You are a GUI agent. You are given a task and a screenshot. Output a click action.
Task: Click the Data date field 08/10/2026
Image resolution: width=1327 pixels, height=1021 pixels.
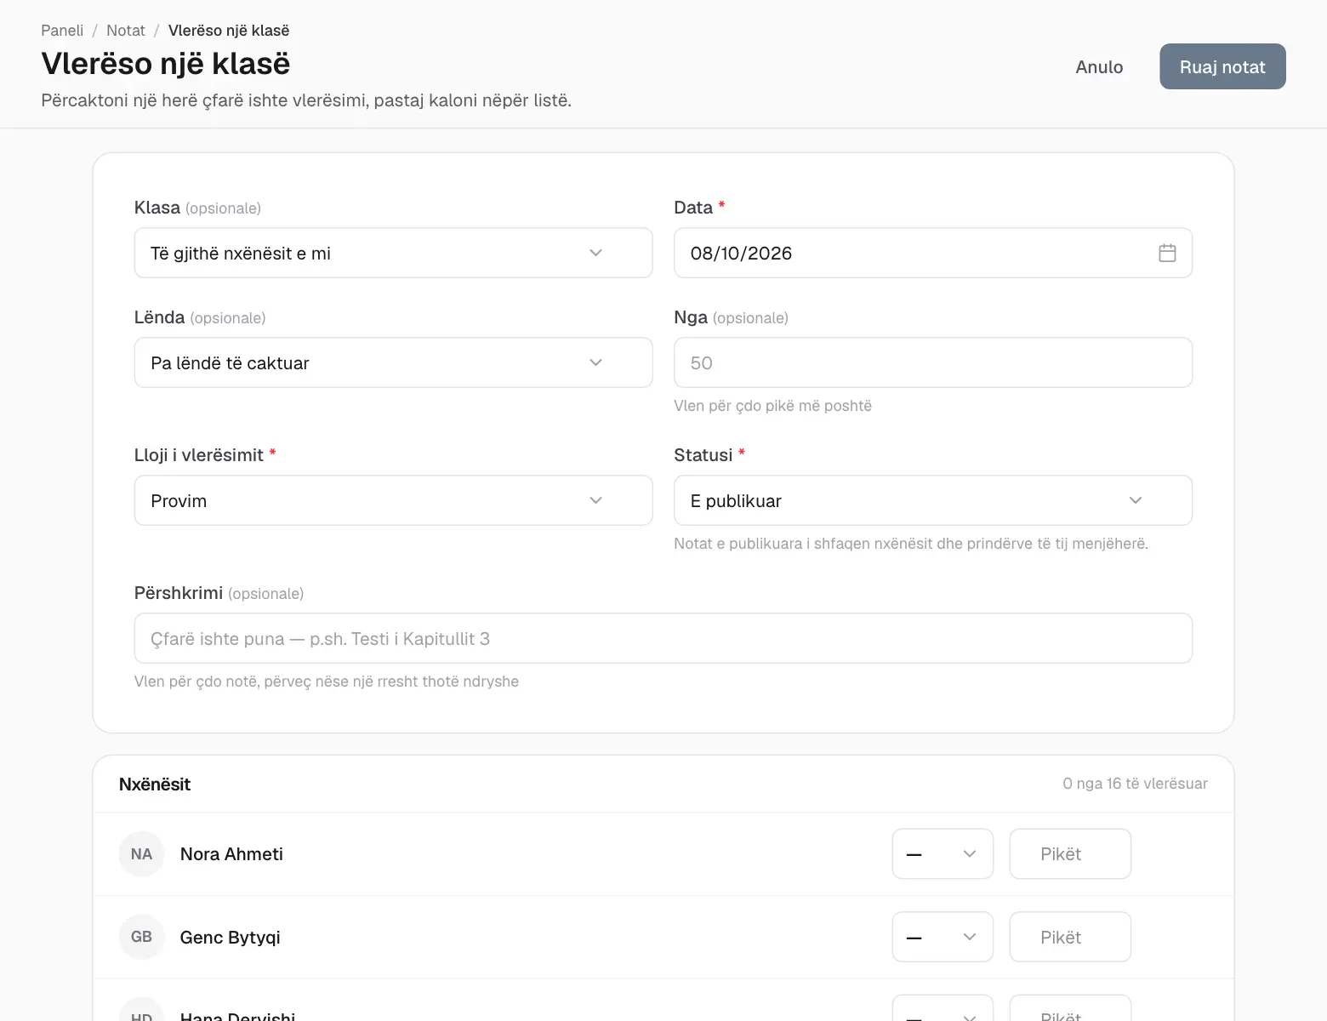(x=932, y=253)
